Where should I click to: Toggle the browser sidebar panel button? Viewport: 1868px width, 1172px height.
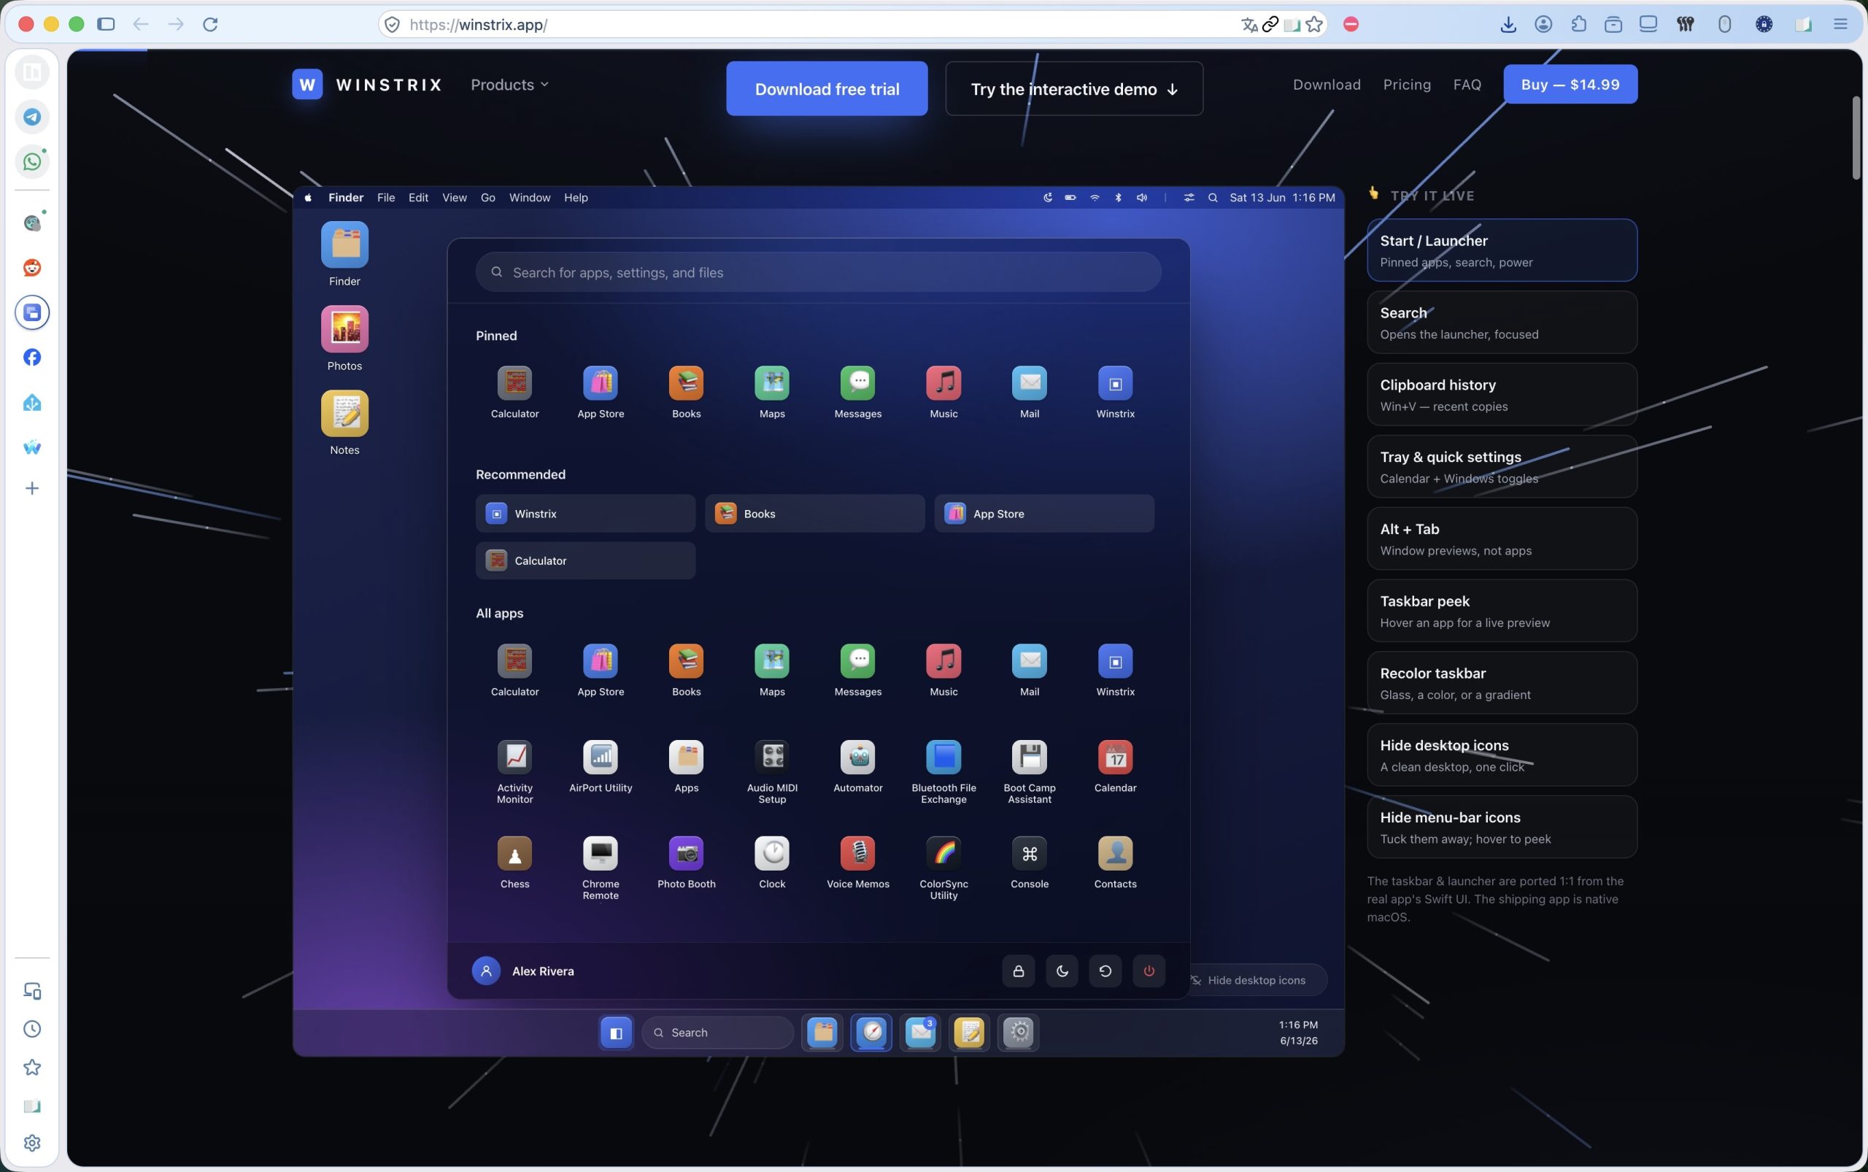coord(107,24)
